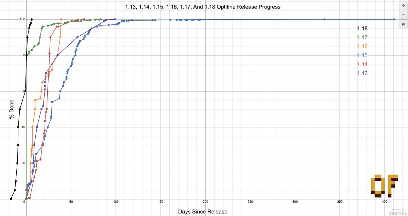The height and width of the screenshot is (216, 408).
Task: Select the top black 1.18 point at 100%
Action: pos(32,19)
